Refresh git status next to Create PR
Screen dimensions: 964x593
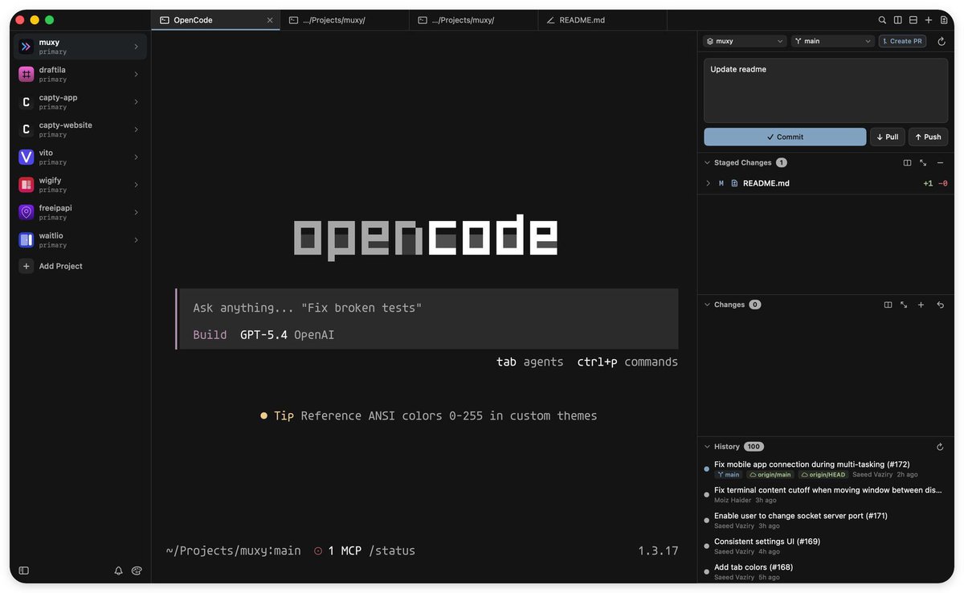click(942, 41)
